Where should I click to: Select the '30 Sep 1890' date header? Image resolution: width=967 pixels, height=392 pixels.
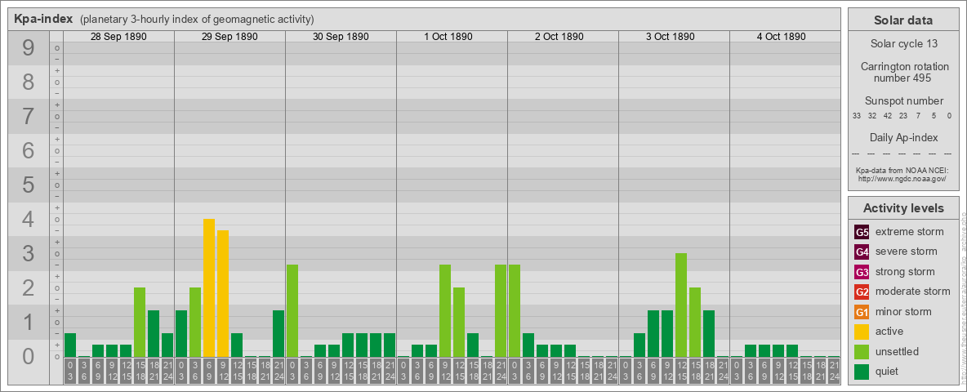341,37
